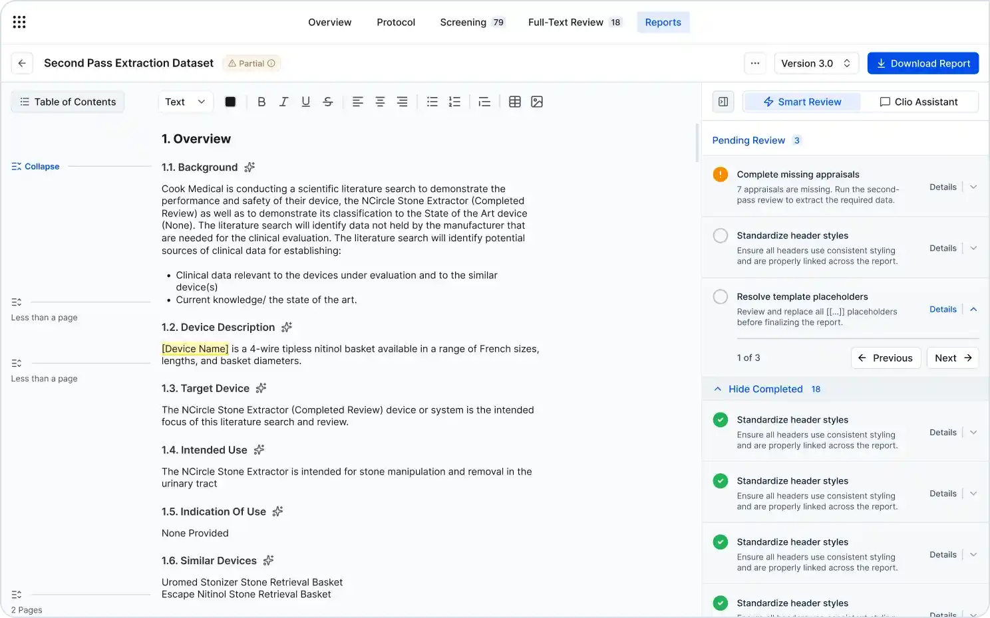Align text to the left
The height and width of the screenshot is (618, 990).
358,102
